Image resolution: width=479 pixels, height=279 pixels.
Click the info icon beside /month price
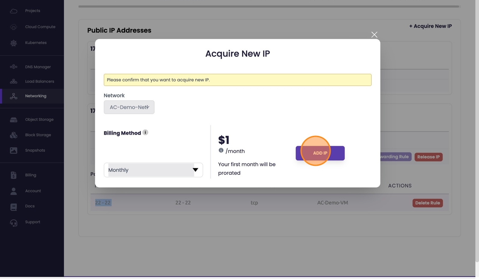coord(221,150)
